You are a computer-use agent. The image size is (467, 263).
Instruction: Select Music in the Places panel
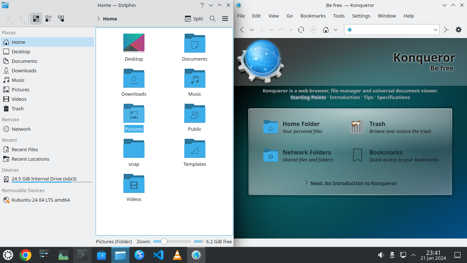coord(47,80)
